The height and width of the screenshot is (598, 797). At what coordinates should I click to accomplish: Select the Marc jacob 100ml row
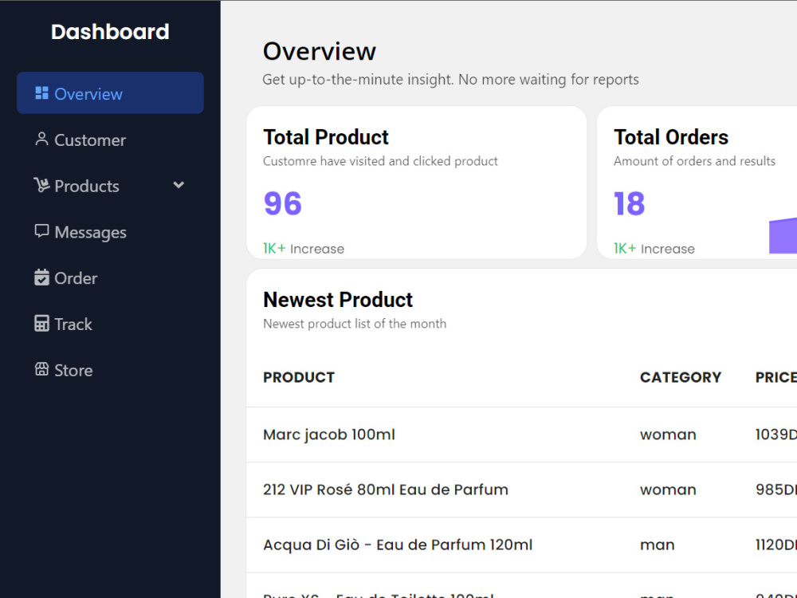coord(521,435)
